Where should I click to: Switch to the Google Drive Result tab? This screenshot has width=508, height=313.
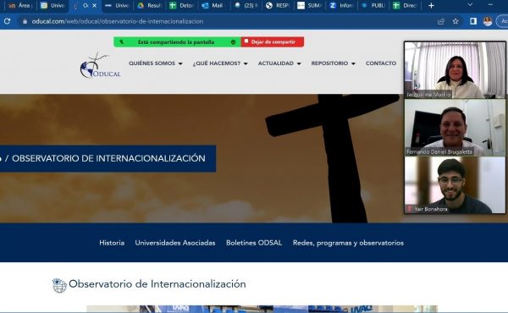pyautogui.click(x=149, y=6)
